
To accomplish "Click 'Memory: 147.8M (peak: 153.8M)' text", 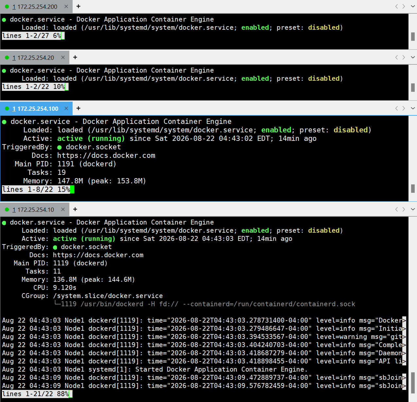I will point(84,181).
